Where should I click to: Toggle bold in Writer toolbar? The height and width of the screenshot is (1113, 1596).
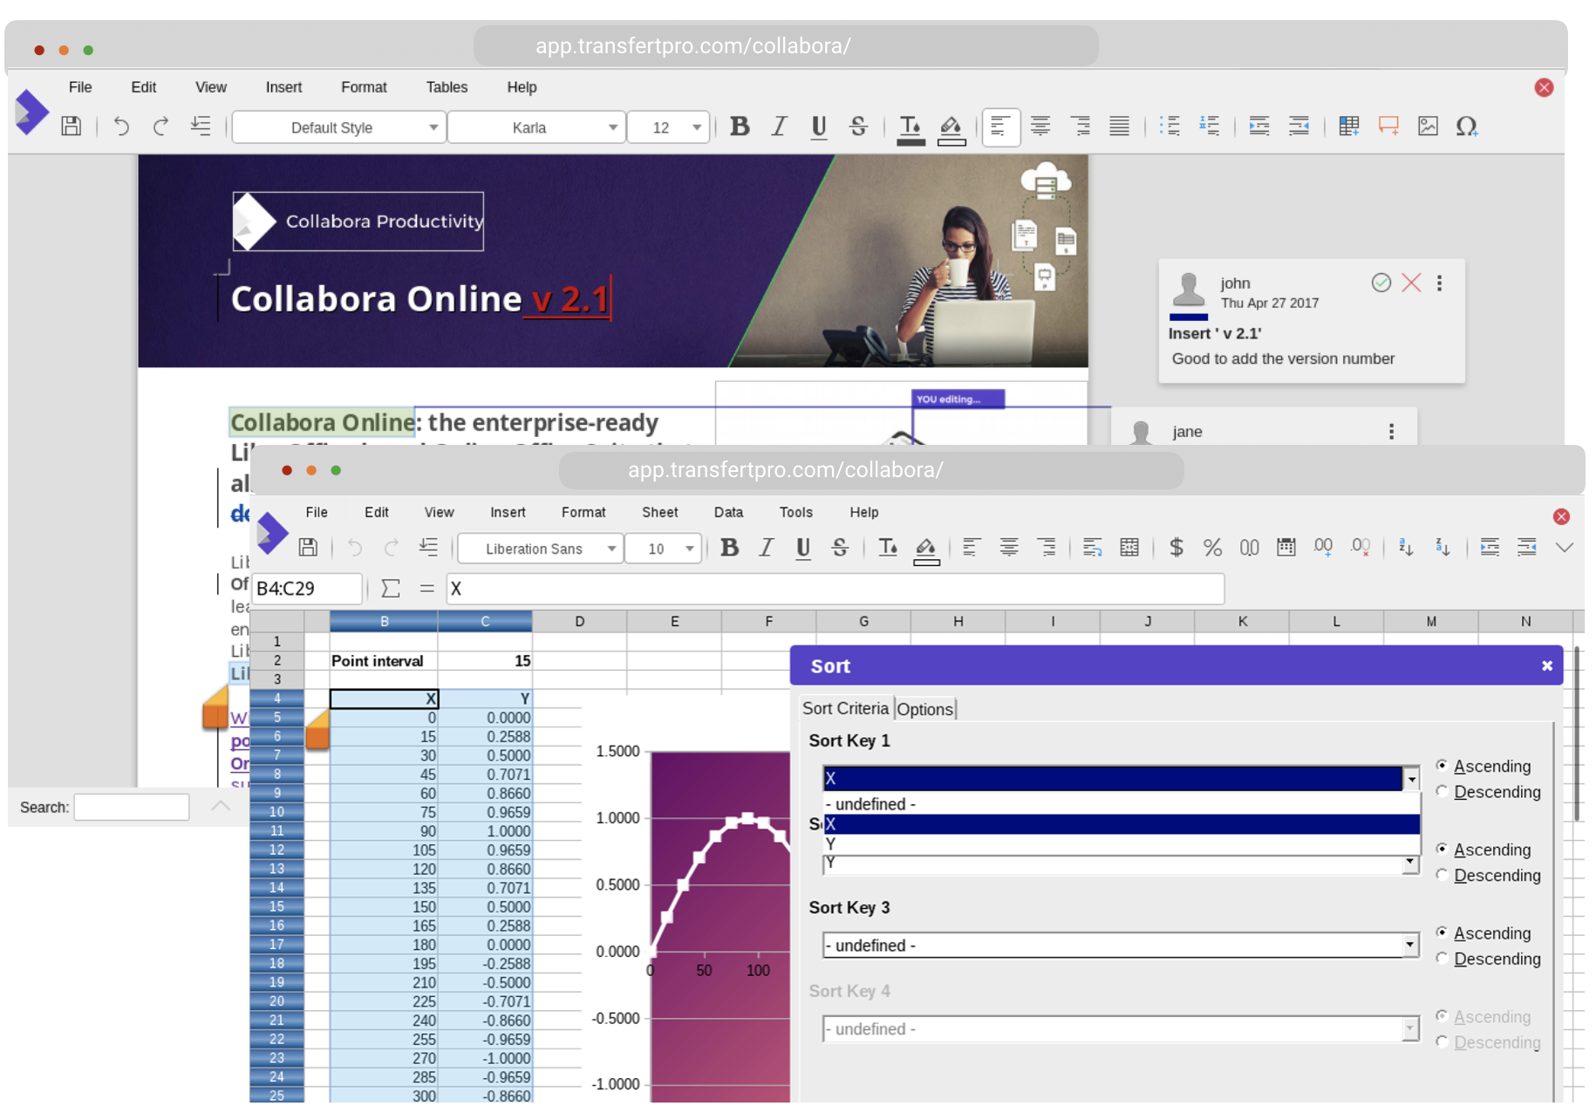(x=740, y=126)
